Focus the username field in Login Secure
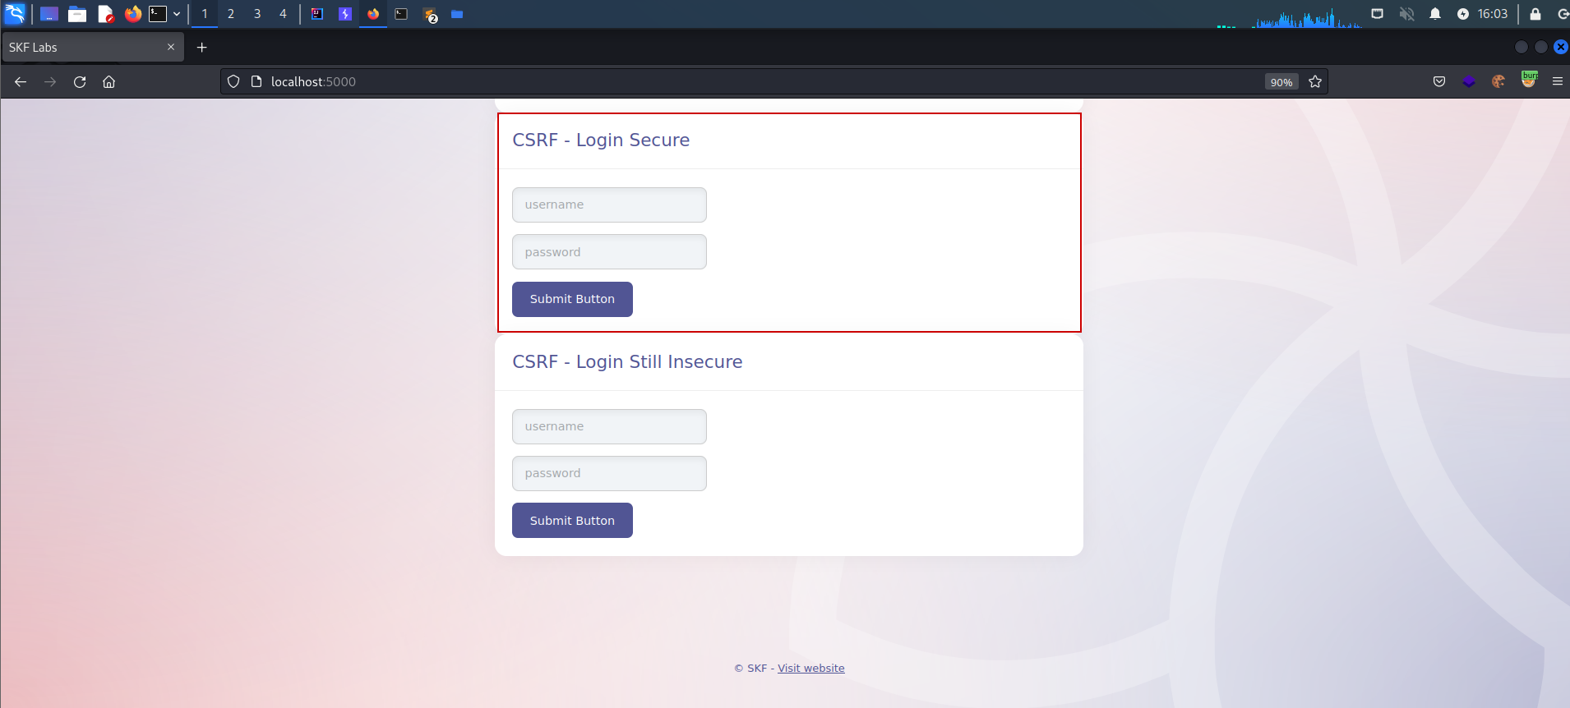This screenshot has height=708, width=1570. tap(609, 205)
